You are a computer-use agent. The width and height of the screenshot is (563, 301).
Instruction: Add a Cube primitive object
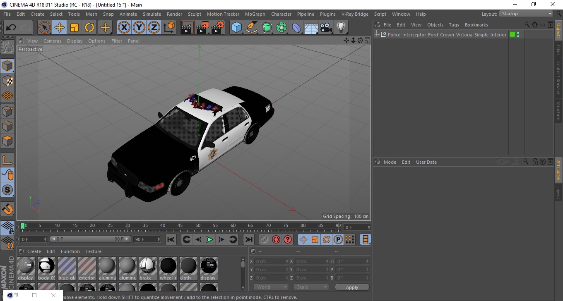point(236,28)
